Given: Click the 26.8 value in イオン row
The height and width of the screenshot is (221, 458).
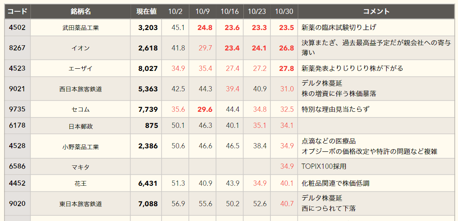Looking at the screenshot, I should [286, 48].
